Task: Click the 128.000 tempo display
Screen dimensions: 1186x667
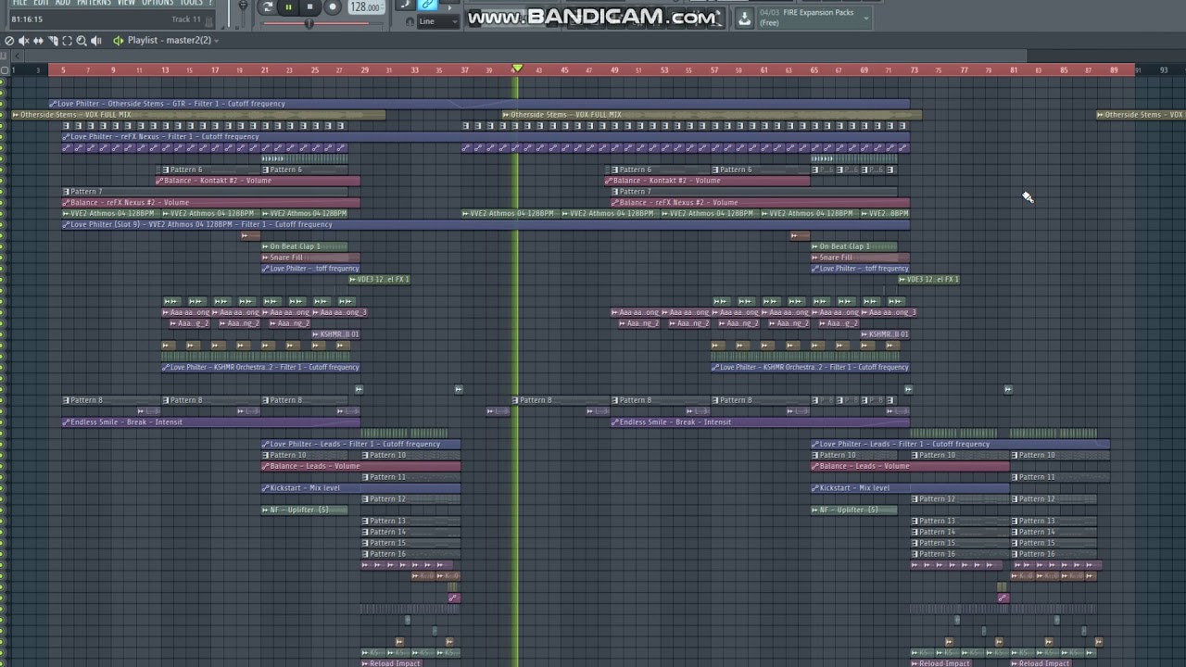Action: 366,7
